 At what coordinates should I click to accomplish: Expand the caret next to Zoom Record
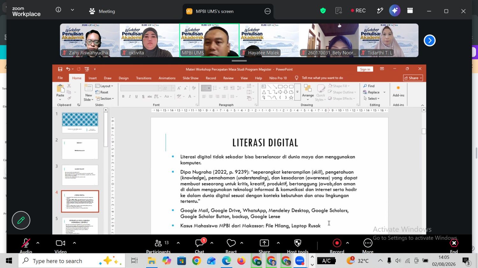(x=347, y=243)
